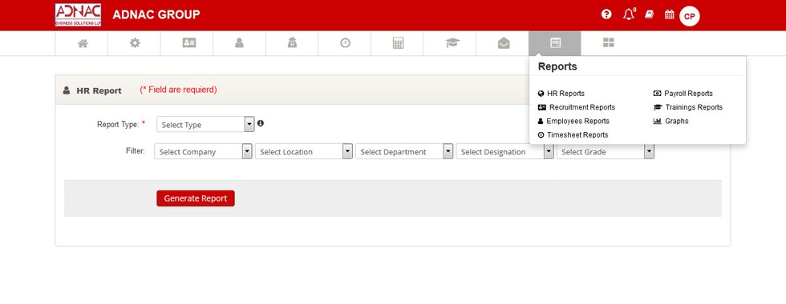786x304 pixels.
Task: Click the ADNAC GROUP title text
Action: (x=156, y=15)
